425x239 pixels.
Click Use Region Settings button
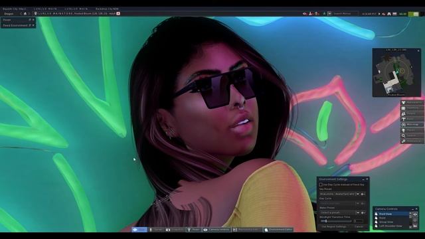[x=333, y=226]
